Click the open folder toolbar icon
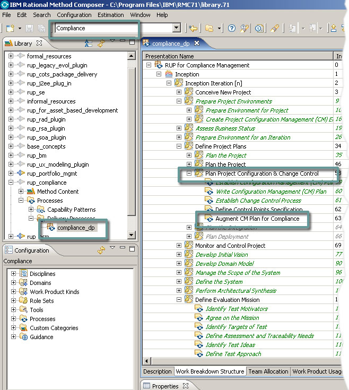Viewport: 349px width, 390px height. coord(210,28)
